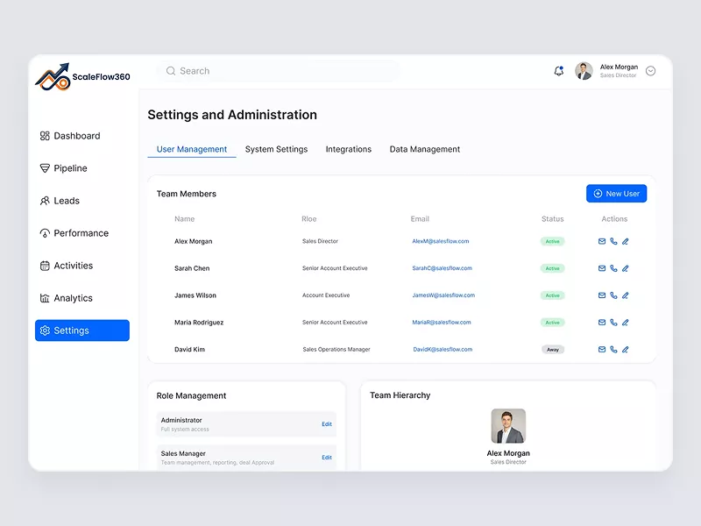Open JamesW@salesflow.com email link

tap(443, 295)
